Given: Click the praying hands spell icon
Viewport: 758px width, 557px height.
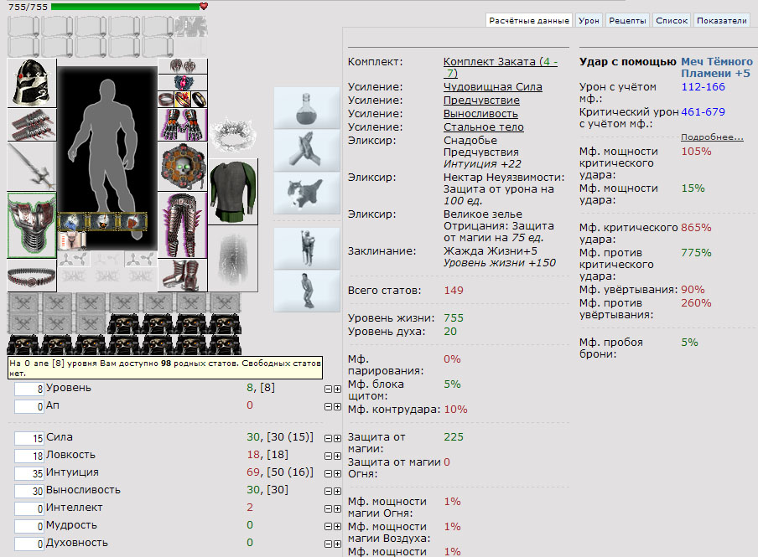Looking at the screenshot, I should [x=307, y=150].
